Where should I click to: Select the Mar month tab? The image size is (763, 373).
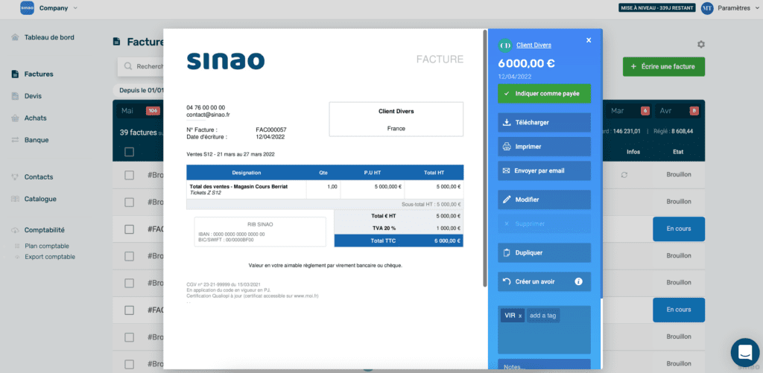pos(627,111)
